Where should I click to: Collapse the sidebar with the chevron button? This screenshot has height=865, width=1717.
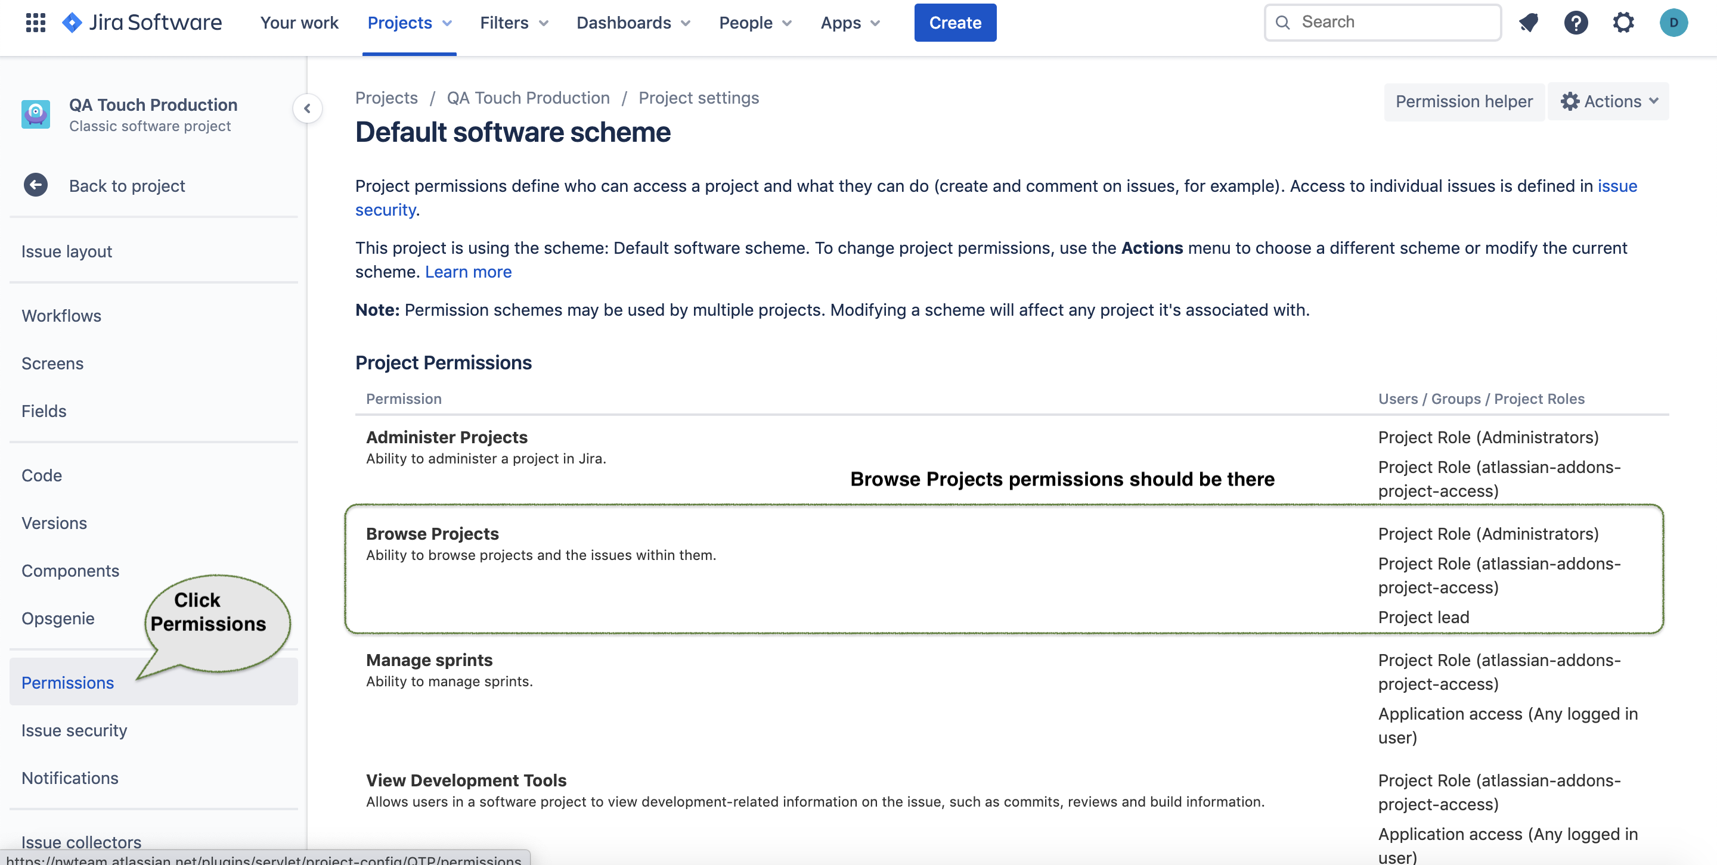[x=307, y=108]
